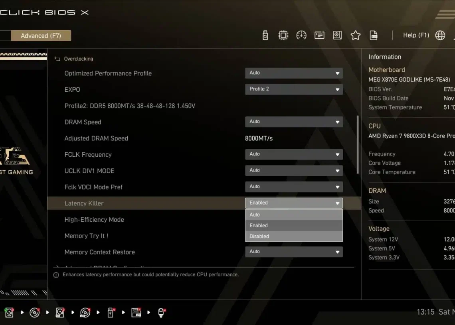Open the EXPO Profile 2 dropdown

pos(294,89)
